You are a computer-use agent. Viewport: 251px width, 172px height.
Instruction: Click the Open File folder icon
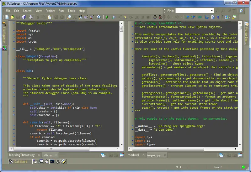tap(12, 17)
